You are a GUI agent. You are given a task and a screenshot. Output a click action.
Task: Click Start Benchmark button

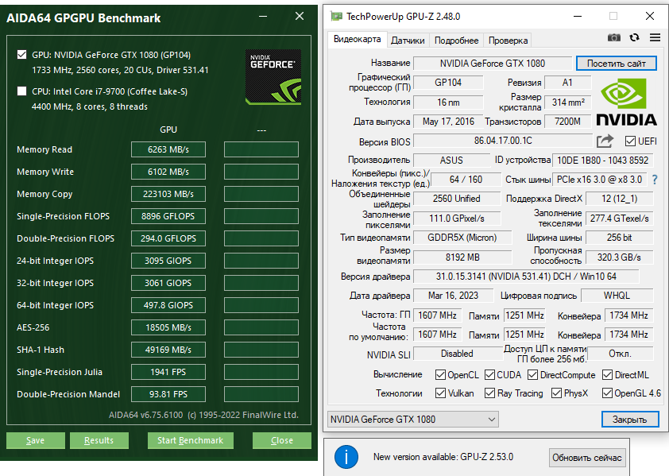(190, 440)
